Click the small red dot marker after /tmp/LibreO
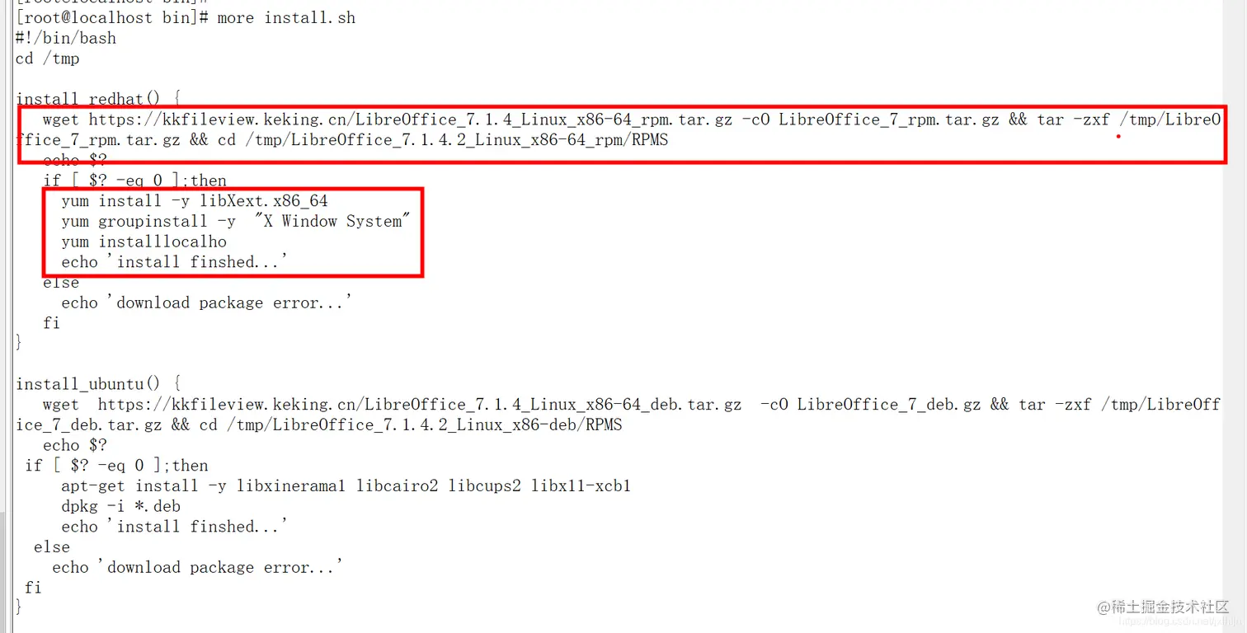The width and height of the screenshot is (1247, 633). tap(1118, 137)
